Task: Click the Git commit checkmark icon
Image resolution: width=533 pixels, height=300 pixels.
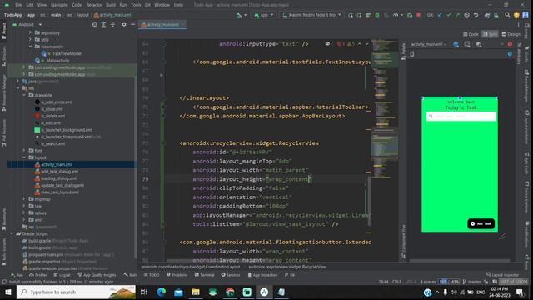Action: (449, 15)
